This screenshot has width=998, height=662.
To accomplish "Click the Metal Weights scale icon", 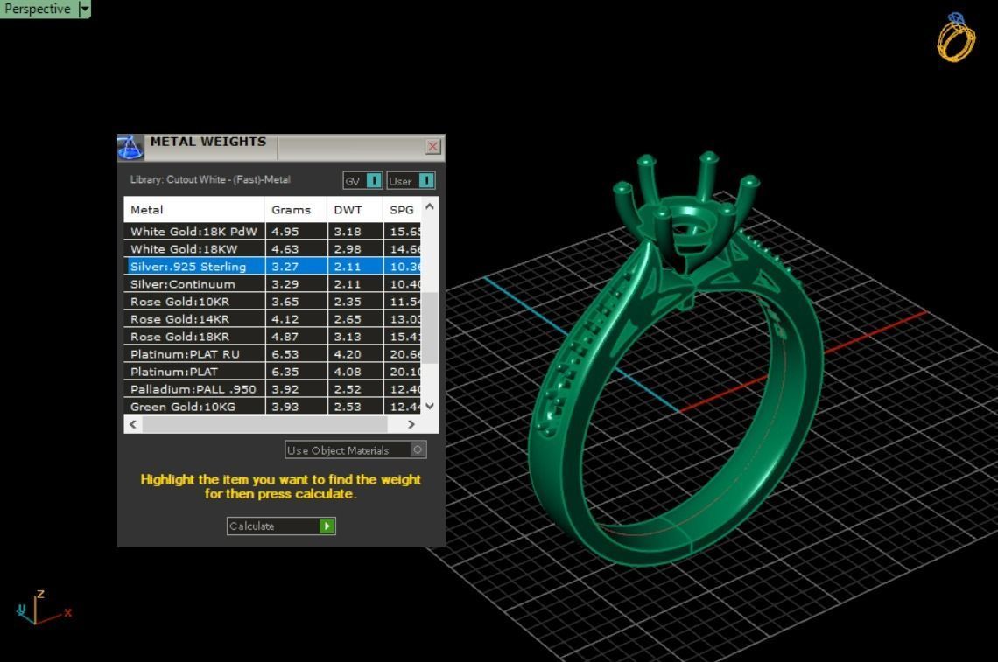I will click(130, 148).
